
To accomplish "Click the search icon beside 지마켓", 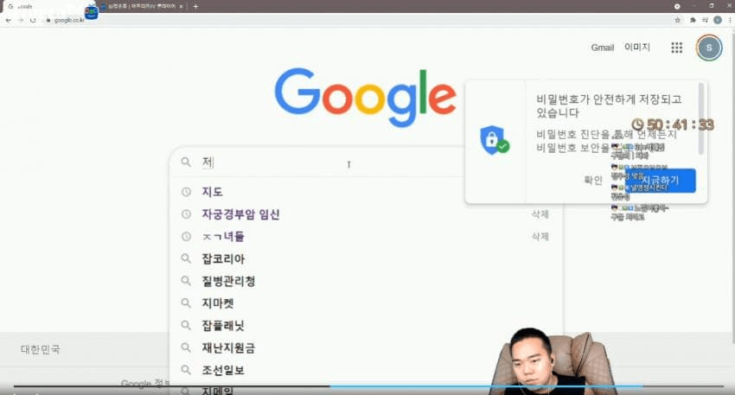I will pyautogui.click(x=186, y=303).
